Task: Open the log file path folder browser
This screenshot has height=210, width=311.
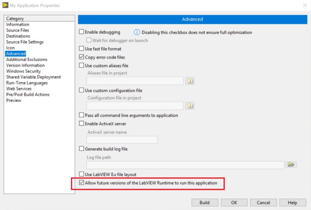Action: pos(291,165)
